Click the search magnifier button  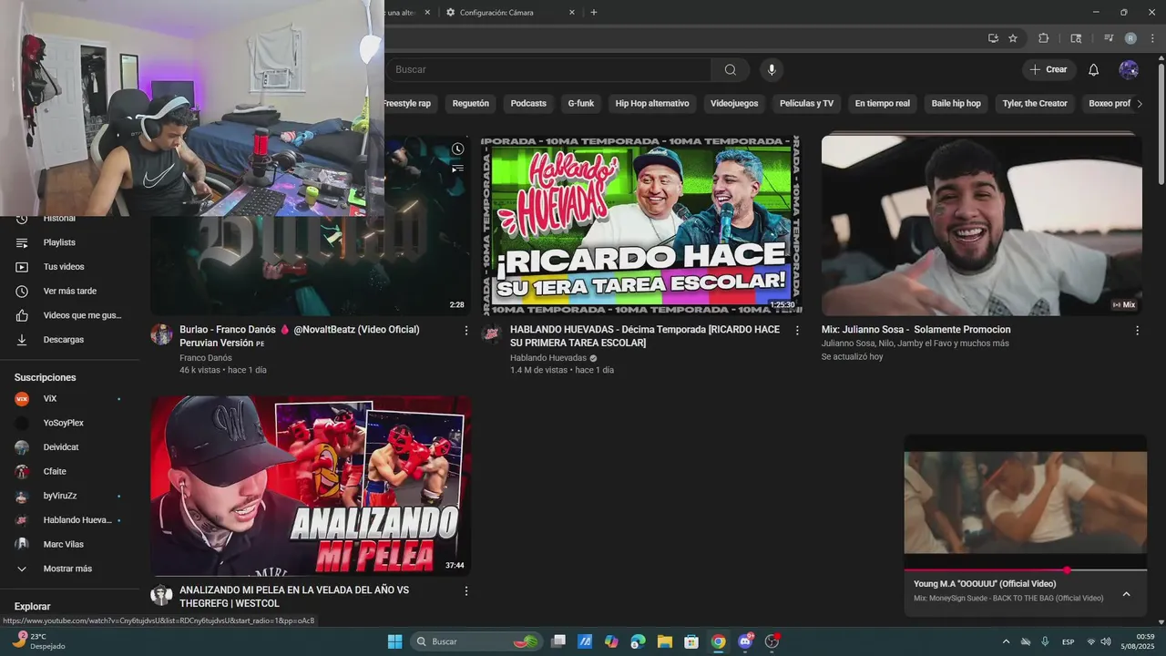(x=731, y=70)
